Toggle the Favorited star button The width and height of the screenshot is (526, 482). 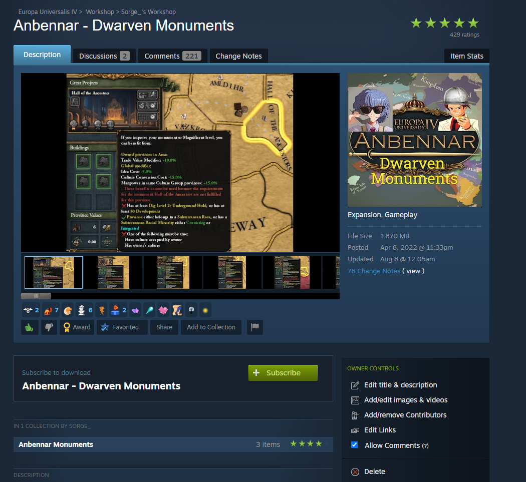122,327
